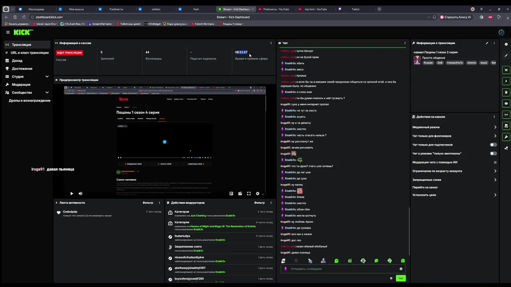511x287 pixels.
Task: Open the StreamElements bookmark
Action: coord(100,24)
